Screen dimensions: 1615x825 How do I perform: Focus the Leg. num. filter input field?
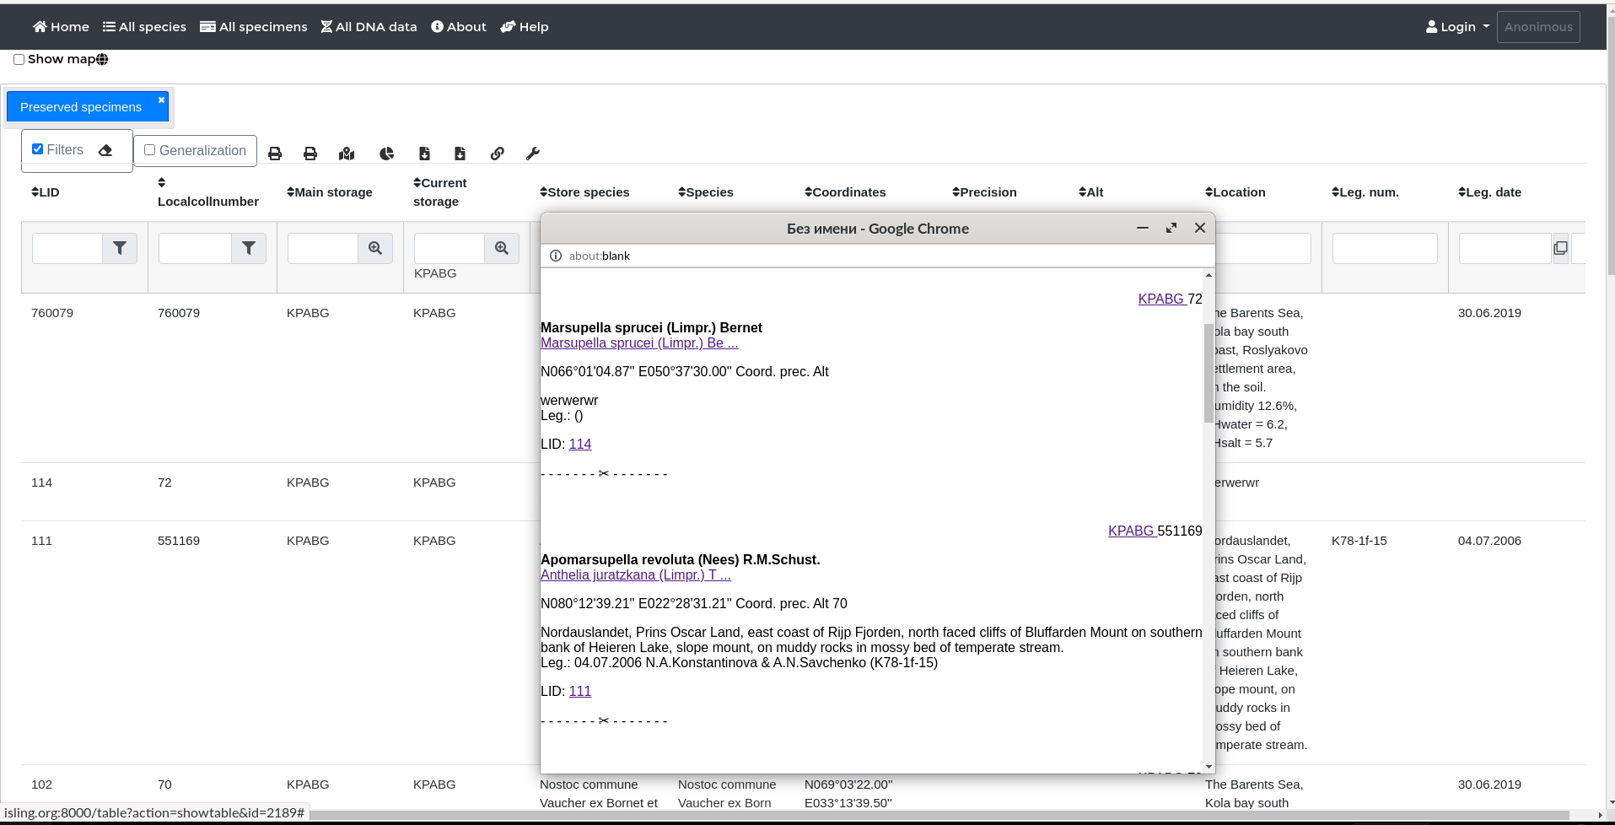(x=1385, y=249)
